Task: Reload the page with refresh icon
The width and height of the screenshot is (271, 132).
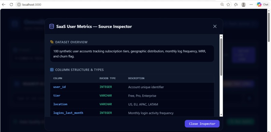Action: [11, 5]
